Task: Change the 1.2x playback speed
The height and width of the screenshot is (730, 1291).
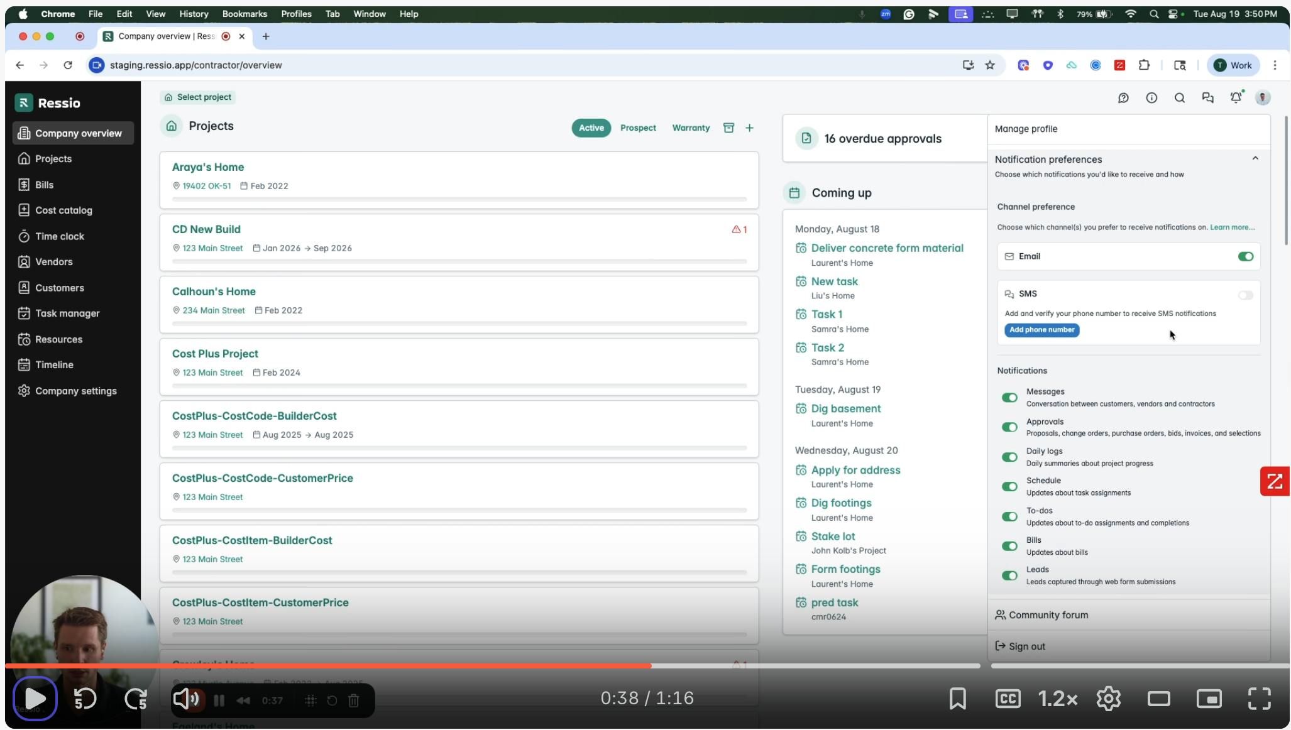Action: point(1058,699)
